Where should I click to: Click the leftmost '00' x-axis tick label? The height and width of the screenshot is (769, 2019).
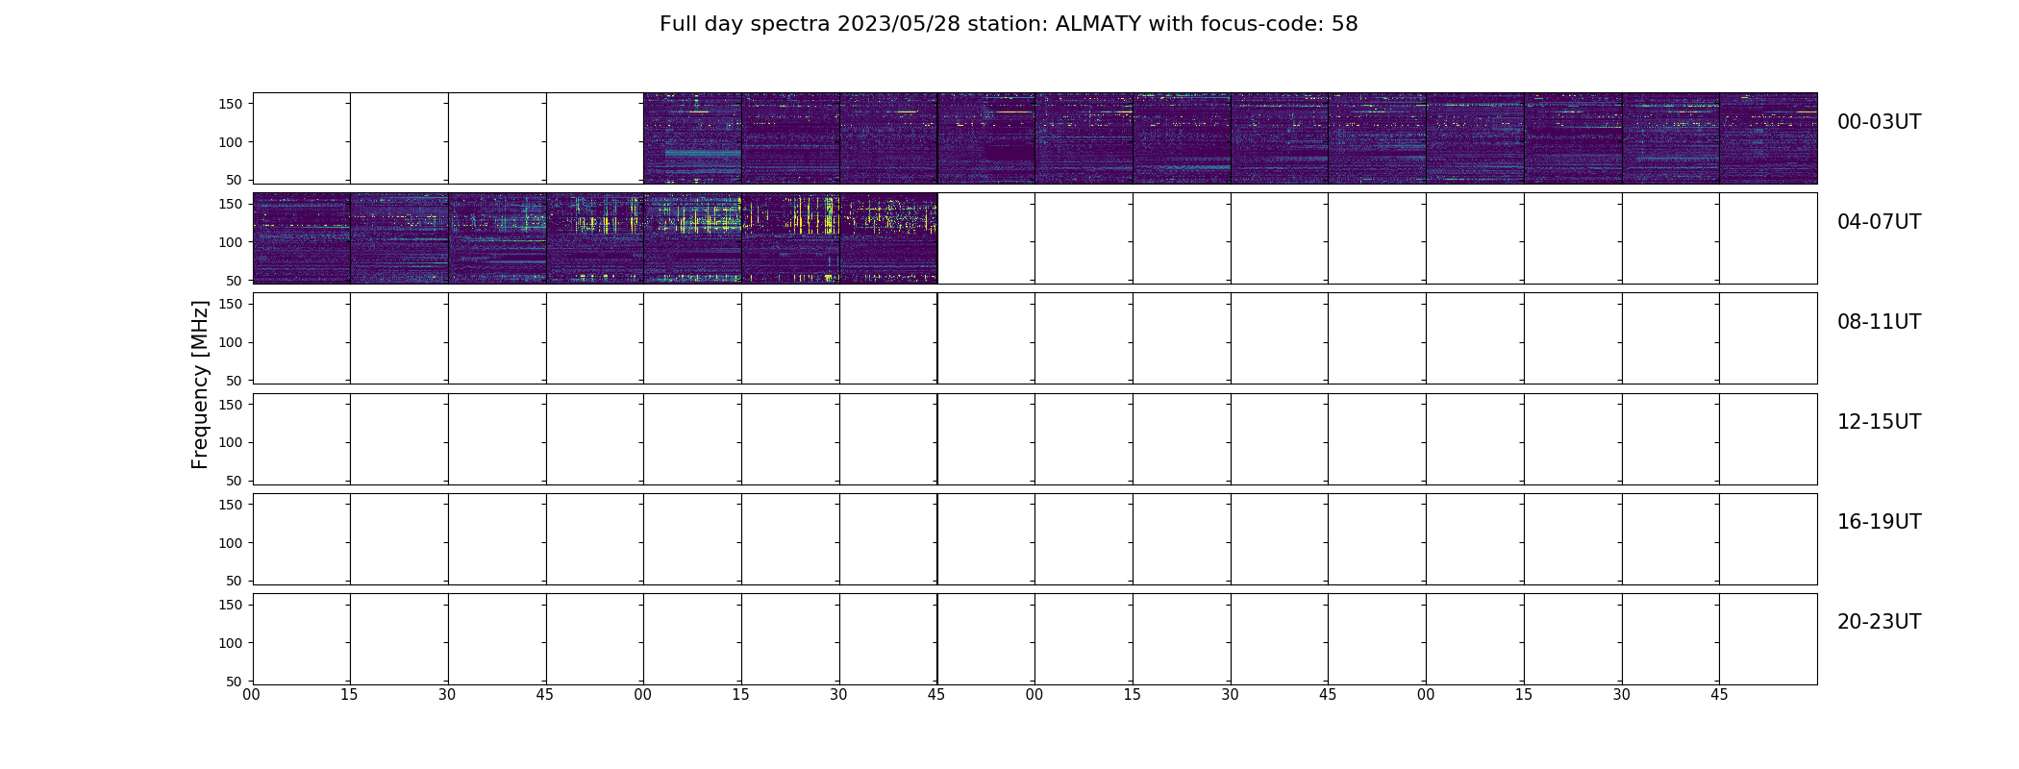[x=252, y=695]
